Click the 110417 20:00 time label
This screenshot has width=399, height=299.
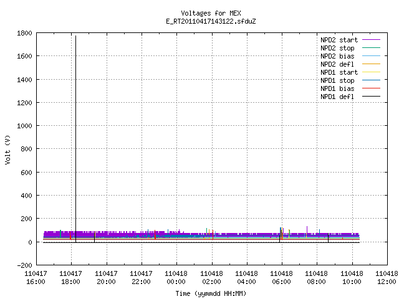click(x=106, y=278)
